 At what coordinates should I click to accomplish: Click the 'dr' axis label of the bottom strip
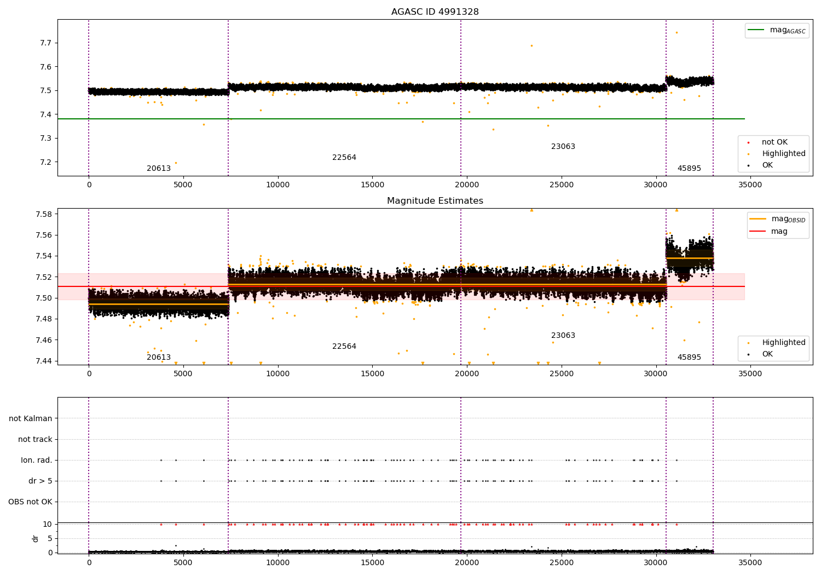(36, 538)
